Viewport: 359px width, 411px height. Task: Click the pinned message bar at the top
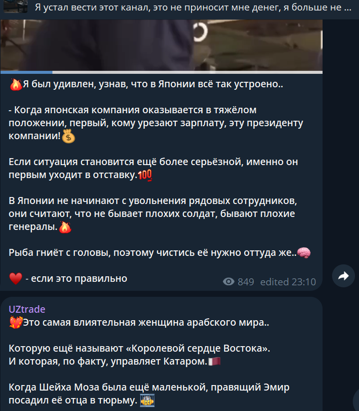(180, 7)
